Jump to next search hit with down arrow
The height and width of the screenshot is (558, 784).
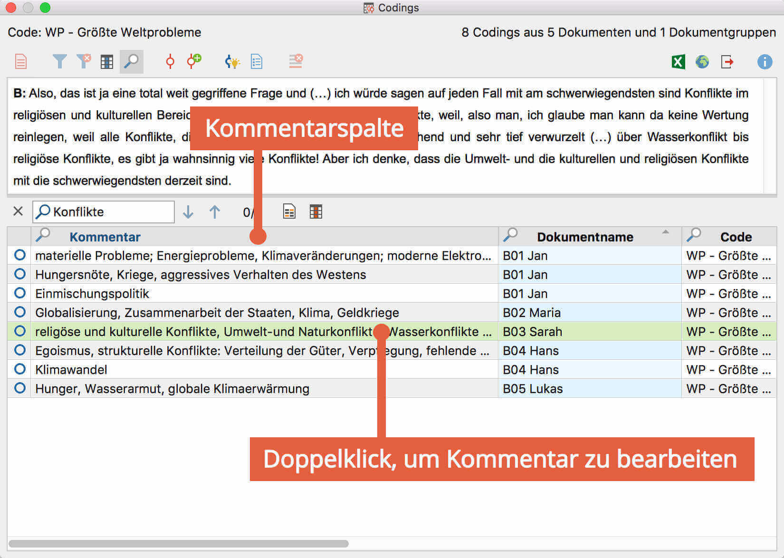[x=188, y=212]
